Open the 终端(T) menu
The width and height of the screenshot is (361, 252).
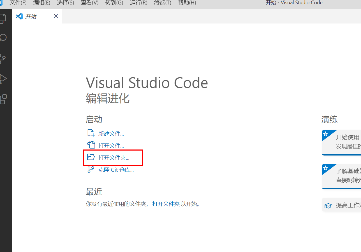tap(163, 3)
